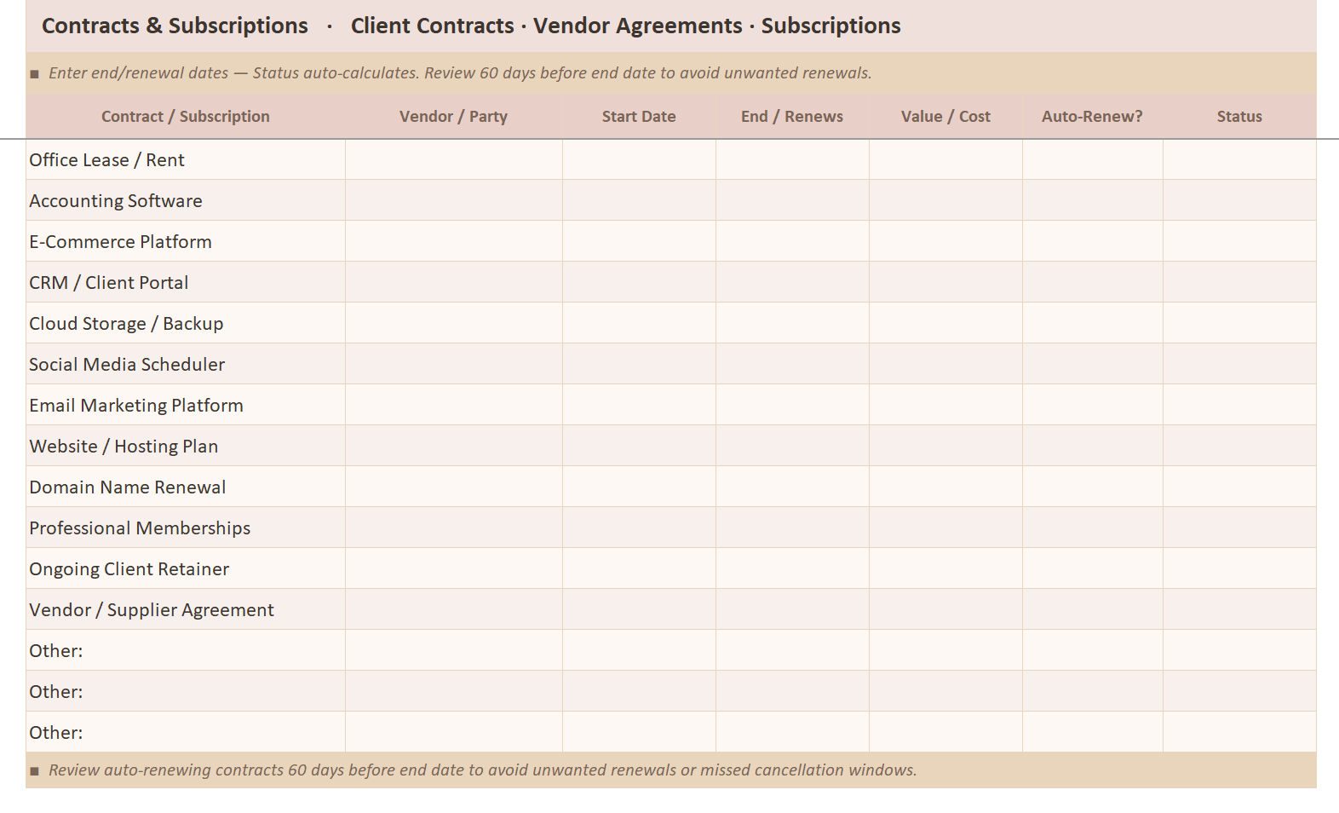Viewport: 1339px width, 813px height.
Task: Click End / Renews cell for E-Commerce Platform
Action: point(792,241)
